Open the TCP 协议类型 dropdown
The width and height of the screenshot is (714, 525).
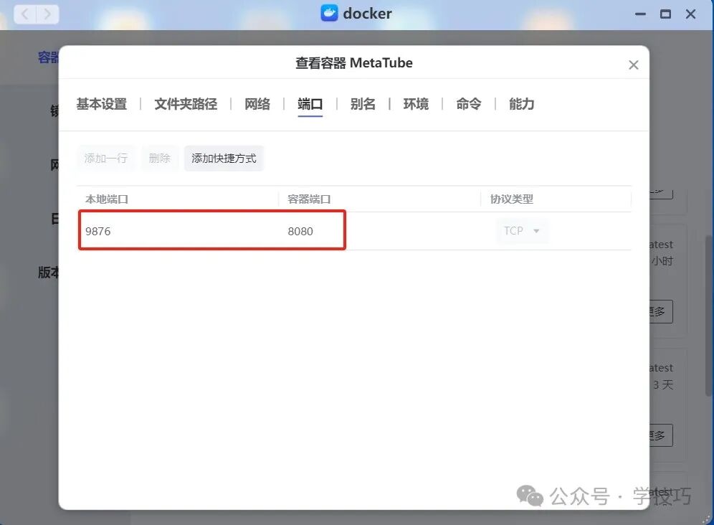(522, 231)
